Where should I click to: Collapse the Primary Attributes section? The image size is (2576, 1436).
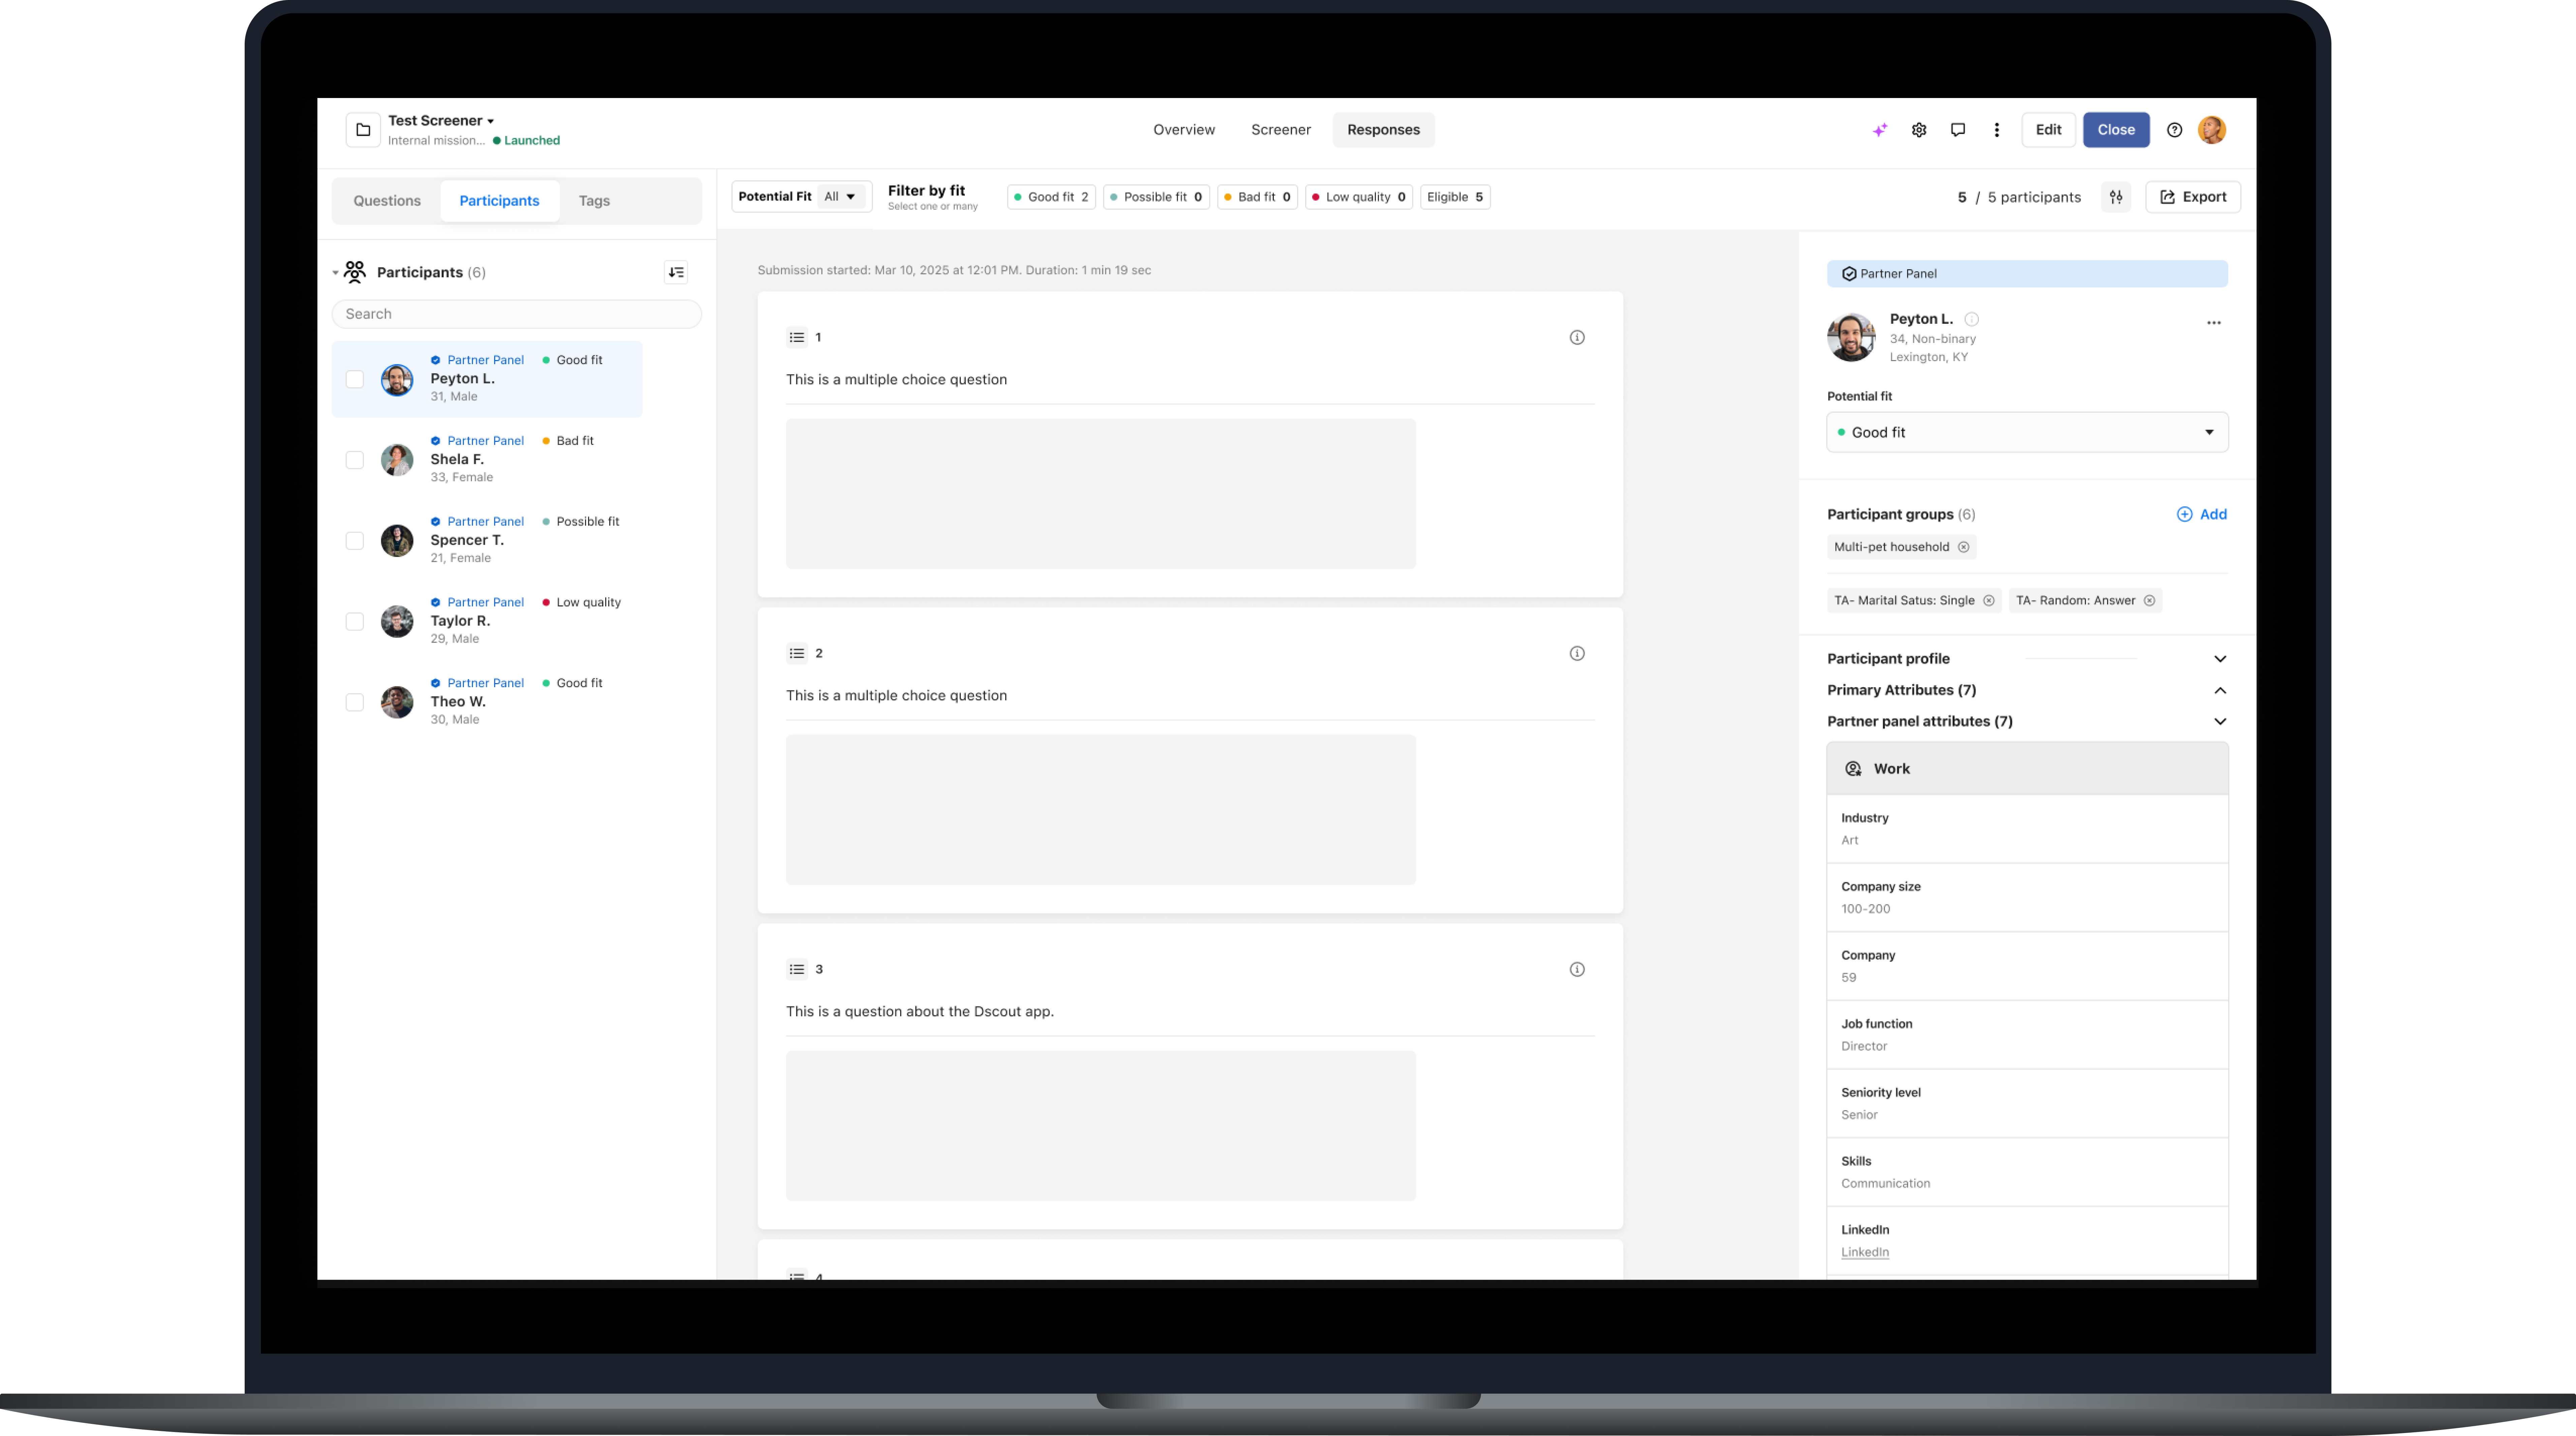2220,691
